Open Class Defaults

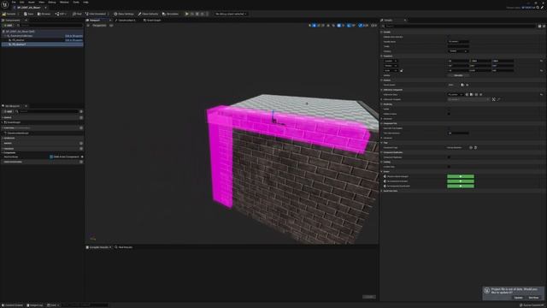(148, 14)
